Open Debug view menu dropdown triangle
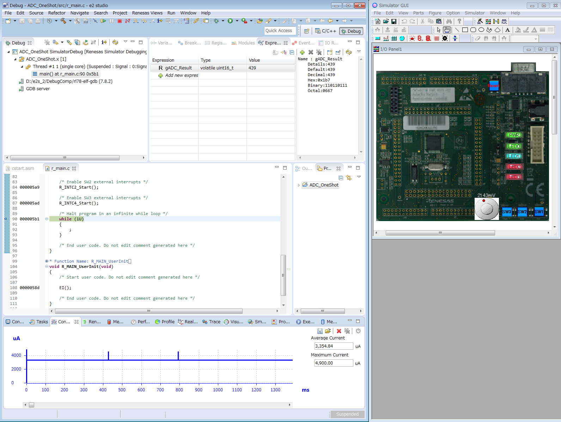The width and height of the screenshot is (561, 422). pyautogui.click(x=125, y=42)
